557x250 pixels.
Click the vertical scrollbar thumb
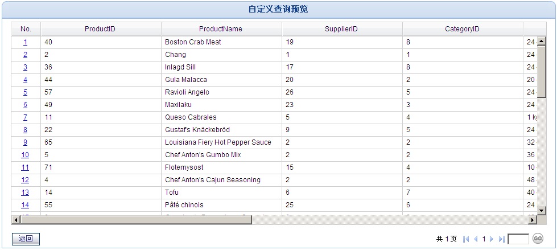[x=542, y=72]
